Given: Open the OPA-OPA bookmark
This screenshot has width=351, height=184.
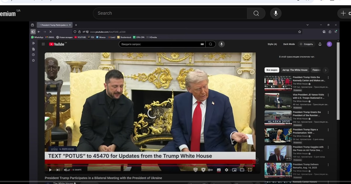Looking at the screenshot, I should click(x=139, y=37).
